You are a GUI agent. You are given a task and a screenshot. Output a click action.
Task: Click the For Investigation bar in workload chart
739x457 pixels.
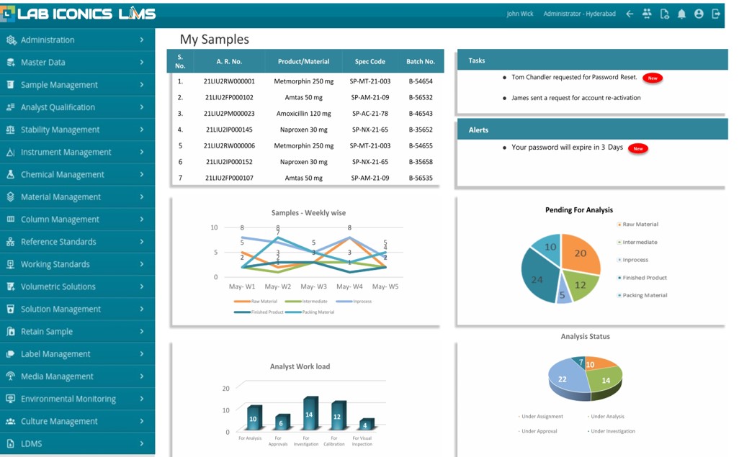pyautogui.click(x=310, y=414)
